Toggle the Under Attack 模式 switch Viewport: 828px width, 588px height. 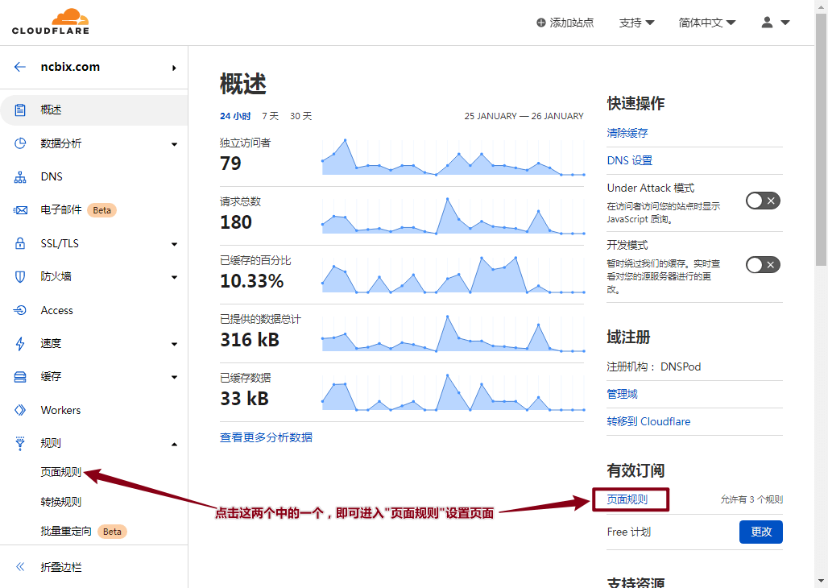(x=763, y=201)
